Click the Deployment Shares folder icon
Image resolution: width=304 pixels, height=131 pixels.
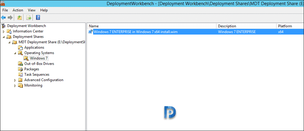[x=9, y=37]
